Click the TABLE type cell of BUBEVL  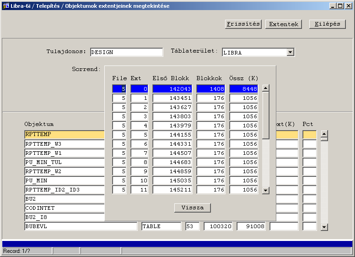161,226
